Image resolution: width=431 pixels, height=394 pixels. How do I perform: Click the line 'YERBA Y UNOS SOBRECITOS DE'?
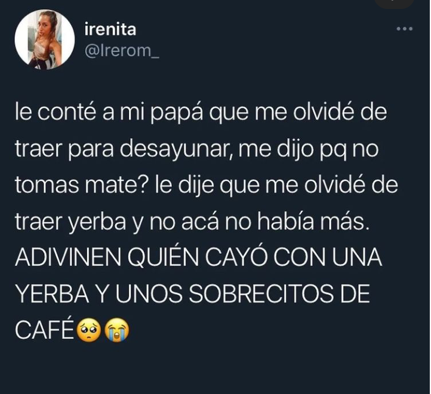[x=192, y=294]
